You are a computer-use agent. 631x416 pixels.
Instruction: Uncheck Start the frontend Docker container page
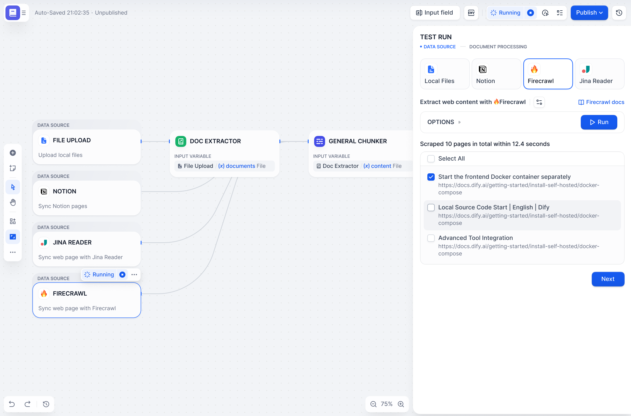pyautogui.click(x=431, y=177)
